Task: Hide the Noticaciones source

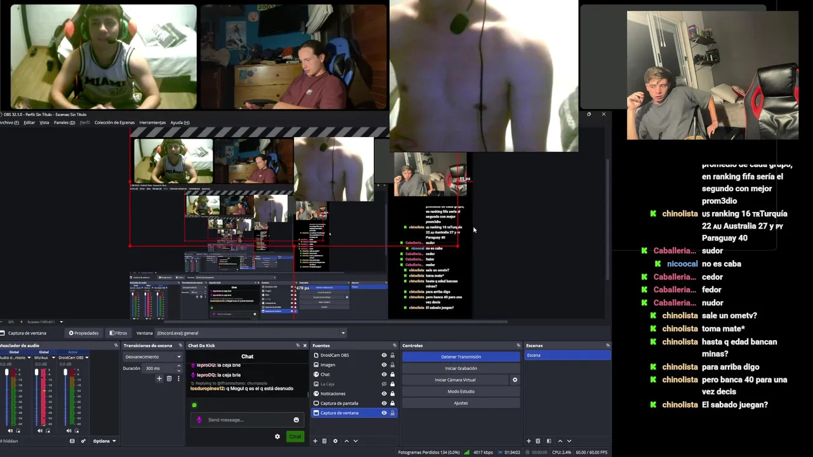Action: pos(384,394)
